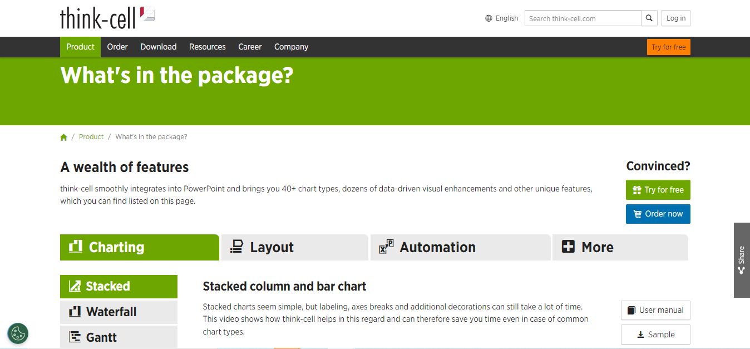Click the search magnifier icon

(x=649, y=18)
